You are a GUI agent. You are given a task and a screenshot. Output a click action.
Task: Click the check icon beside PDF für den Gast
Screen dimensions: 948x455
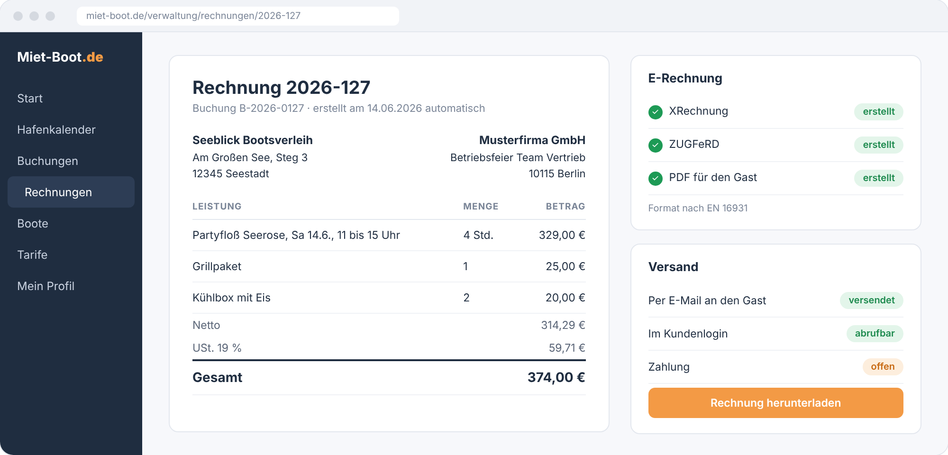coord(655,178)
